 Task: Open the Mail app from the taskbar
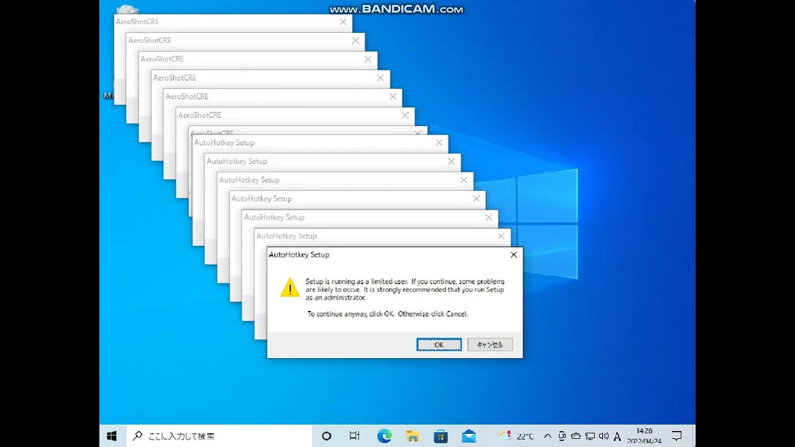[x=469, y=436]
